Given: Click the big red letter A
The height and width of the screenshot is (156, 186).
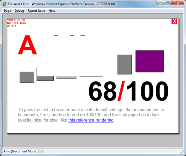Looking at the screenshot, I should (27, 45).
